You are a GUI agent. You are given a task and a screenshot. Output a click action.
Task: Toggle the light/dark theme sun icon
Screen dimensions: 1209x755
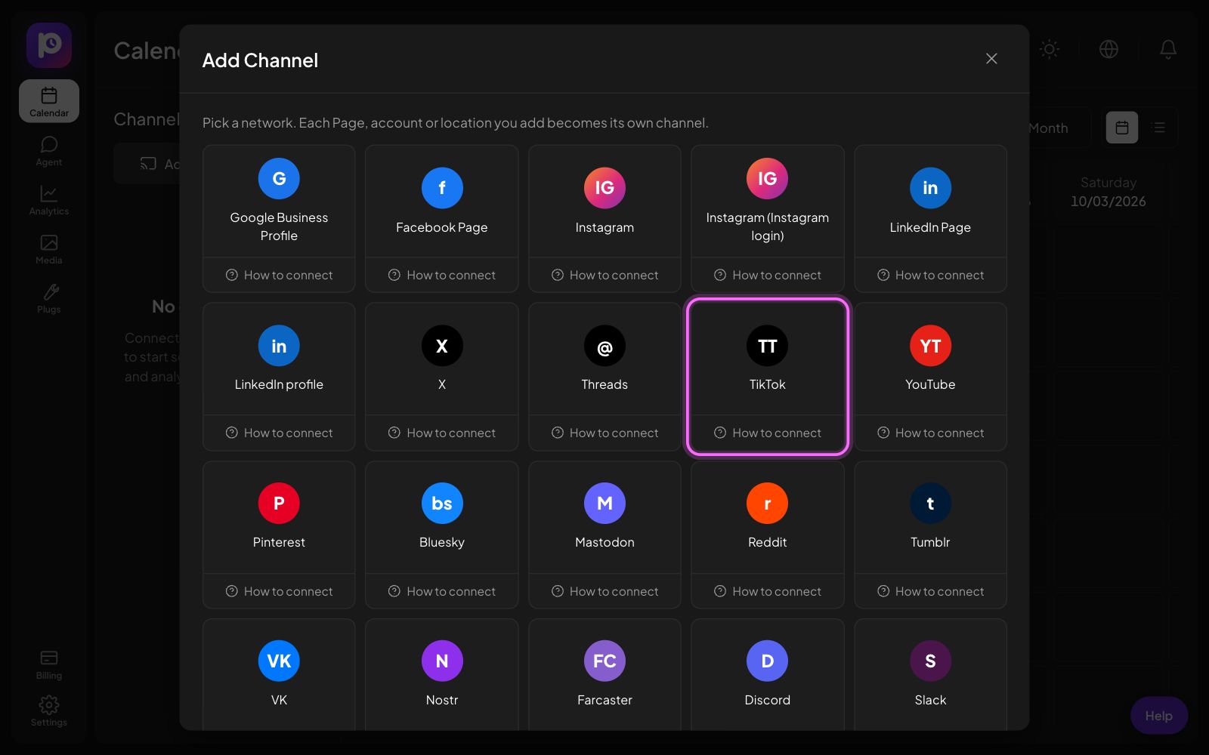(1049, 49)
